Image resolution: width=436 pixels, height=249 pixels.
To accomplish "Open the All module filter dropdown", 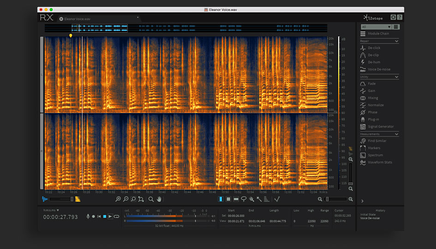I will [x=376, y=27].
